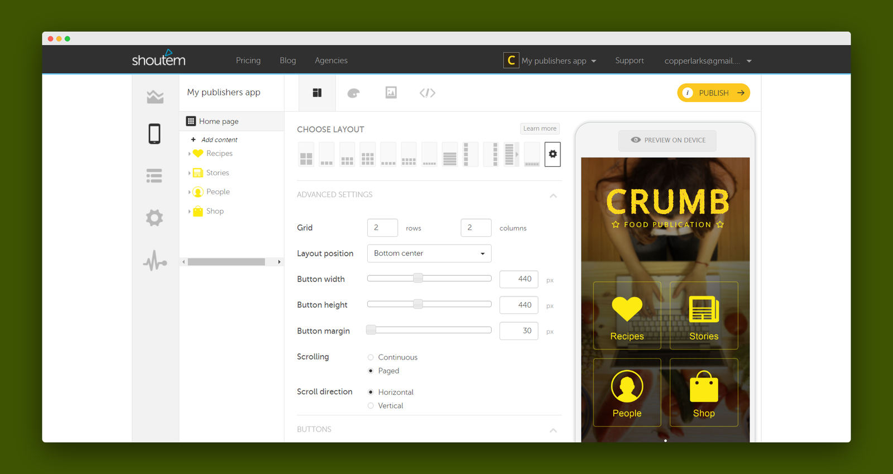Viewport: 893px width, 474px height.
Task: Choose the full-width list layout
Action: (x=450, y=154)
